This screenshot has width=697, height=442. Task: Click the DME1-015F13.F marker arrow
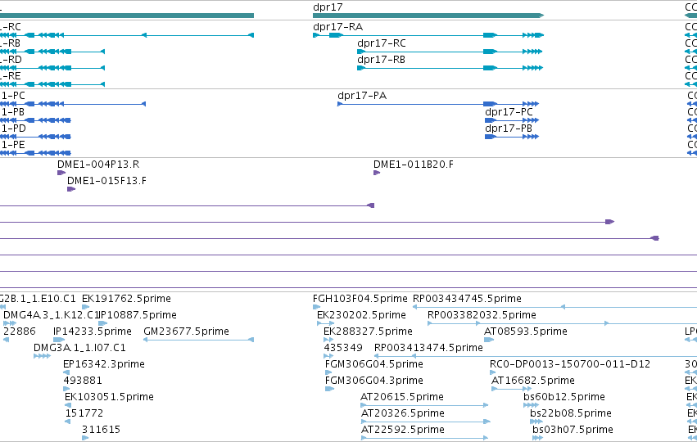71,189
